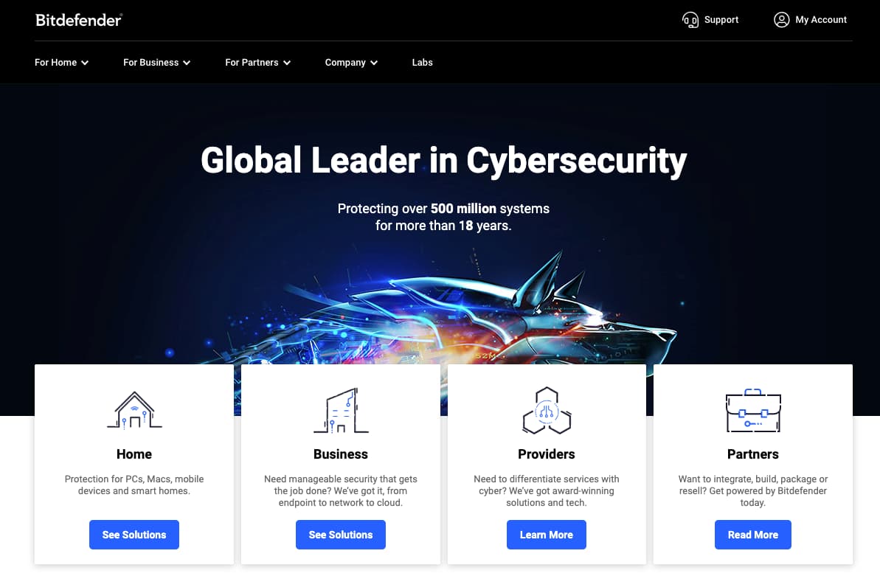Select the Providers card heading

pos(547,454)
